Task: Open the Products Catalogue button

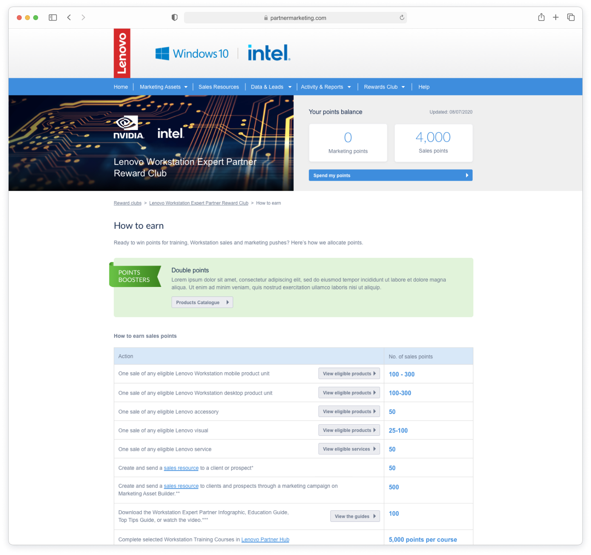Action: tap(202, 303)
